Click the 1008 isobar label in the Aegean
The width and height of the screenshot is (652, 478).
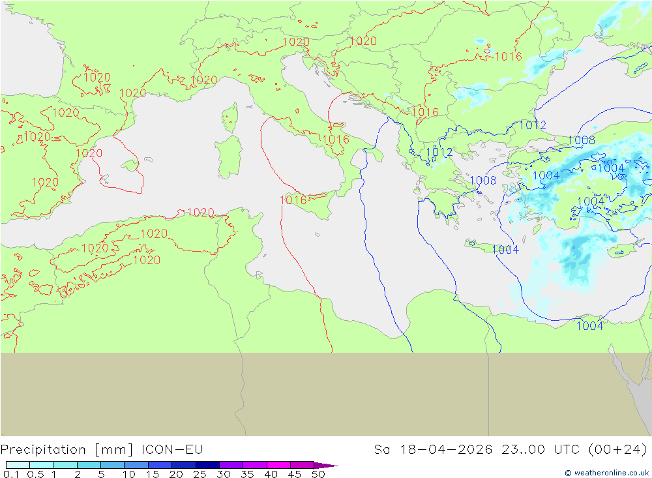click(483, 180)
